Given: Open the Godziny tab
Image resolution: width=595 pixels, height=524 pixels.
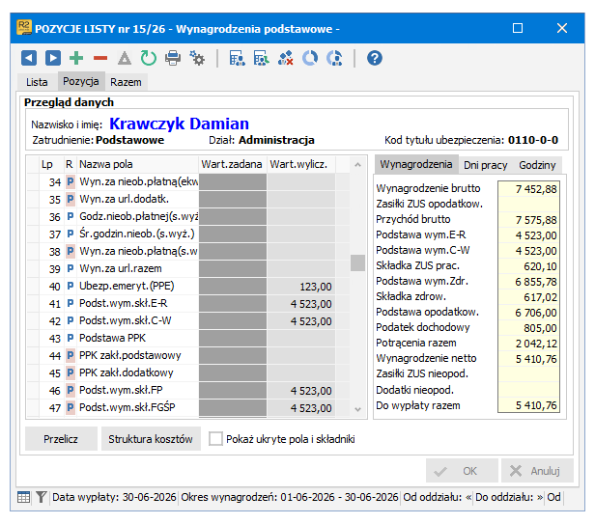Looking at the screenshot, I should [537, 165].
